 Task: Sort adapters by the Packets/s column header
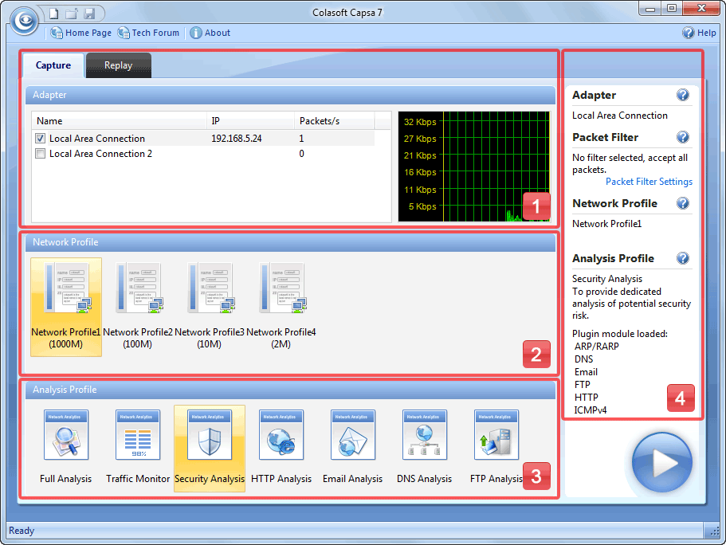point(334,121)
